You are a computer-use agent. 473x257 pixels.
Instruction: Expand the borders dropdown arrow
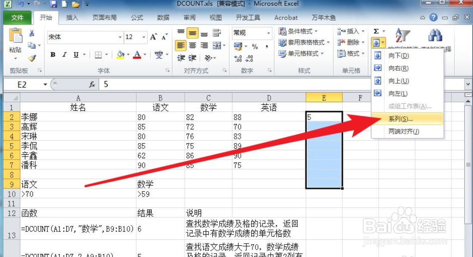pyautogui.click(x=106, y=55)
